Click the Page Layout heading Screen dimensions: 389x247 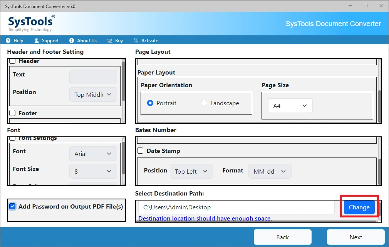[x=153, y=52]
